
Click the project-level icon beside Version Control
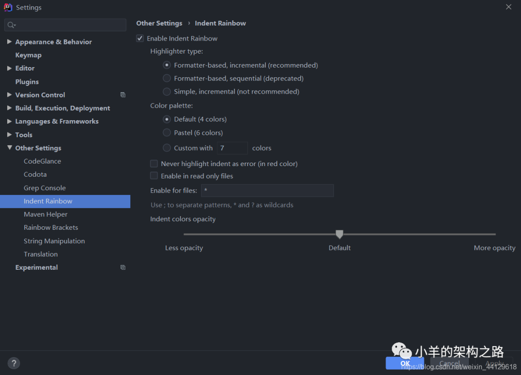(123, 95)
